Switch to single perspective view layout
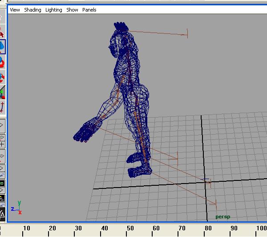The height and width of the screenshot is (237, 267). [2, 126]
